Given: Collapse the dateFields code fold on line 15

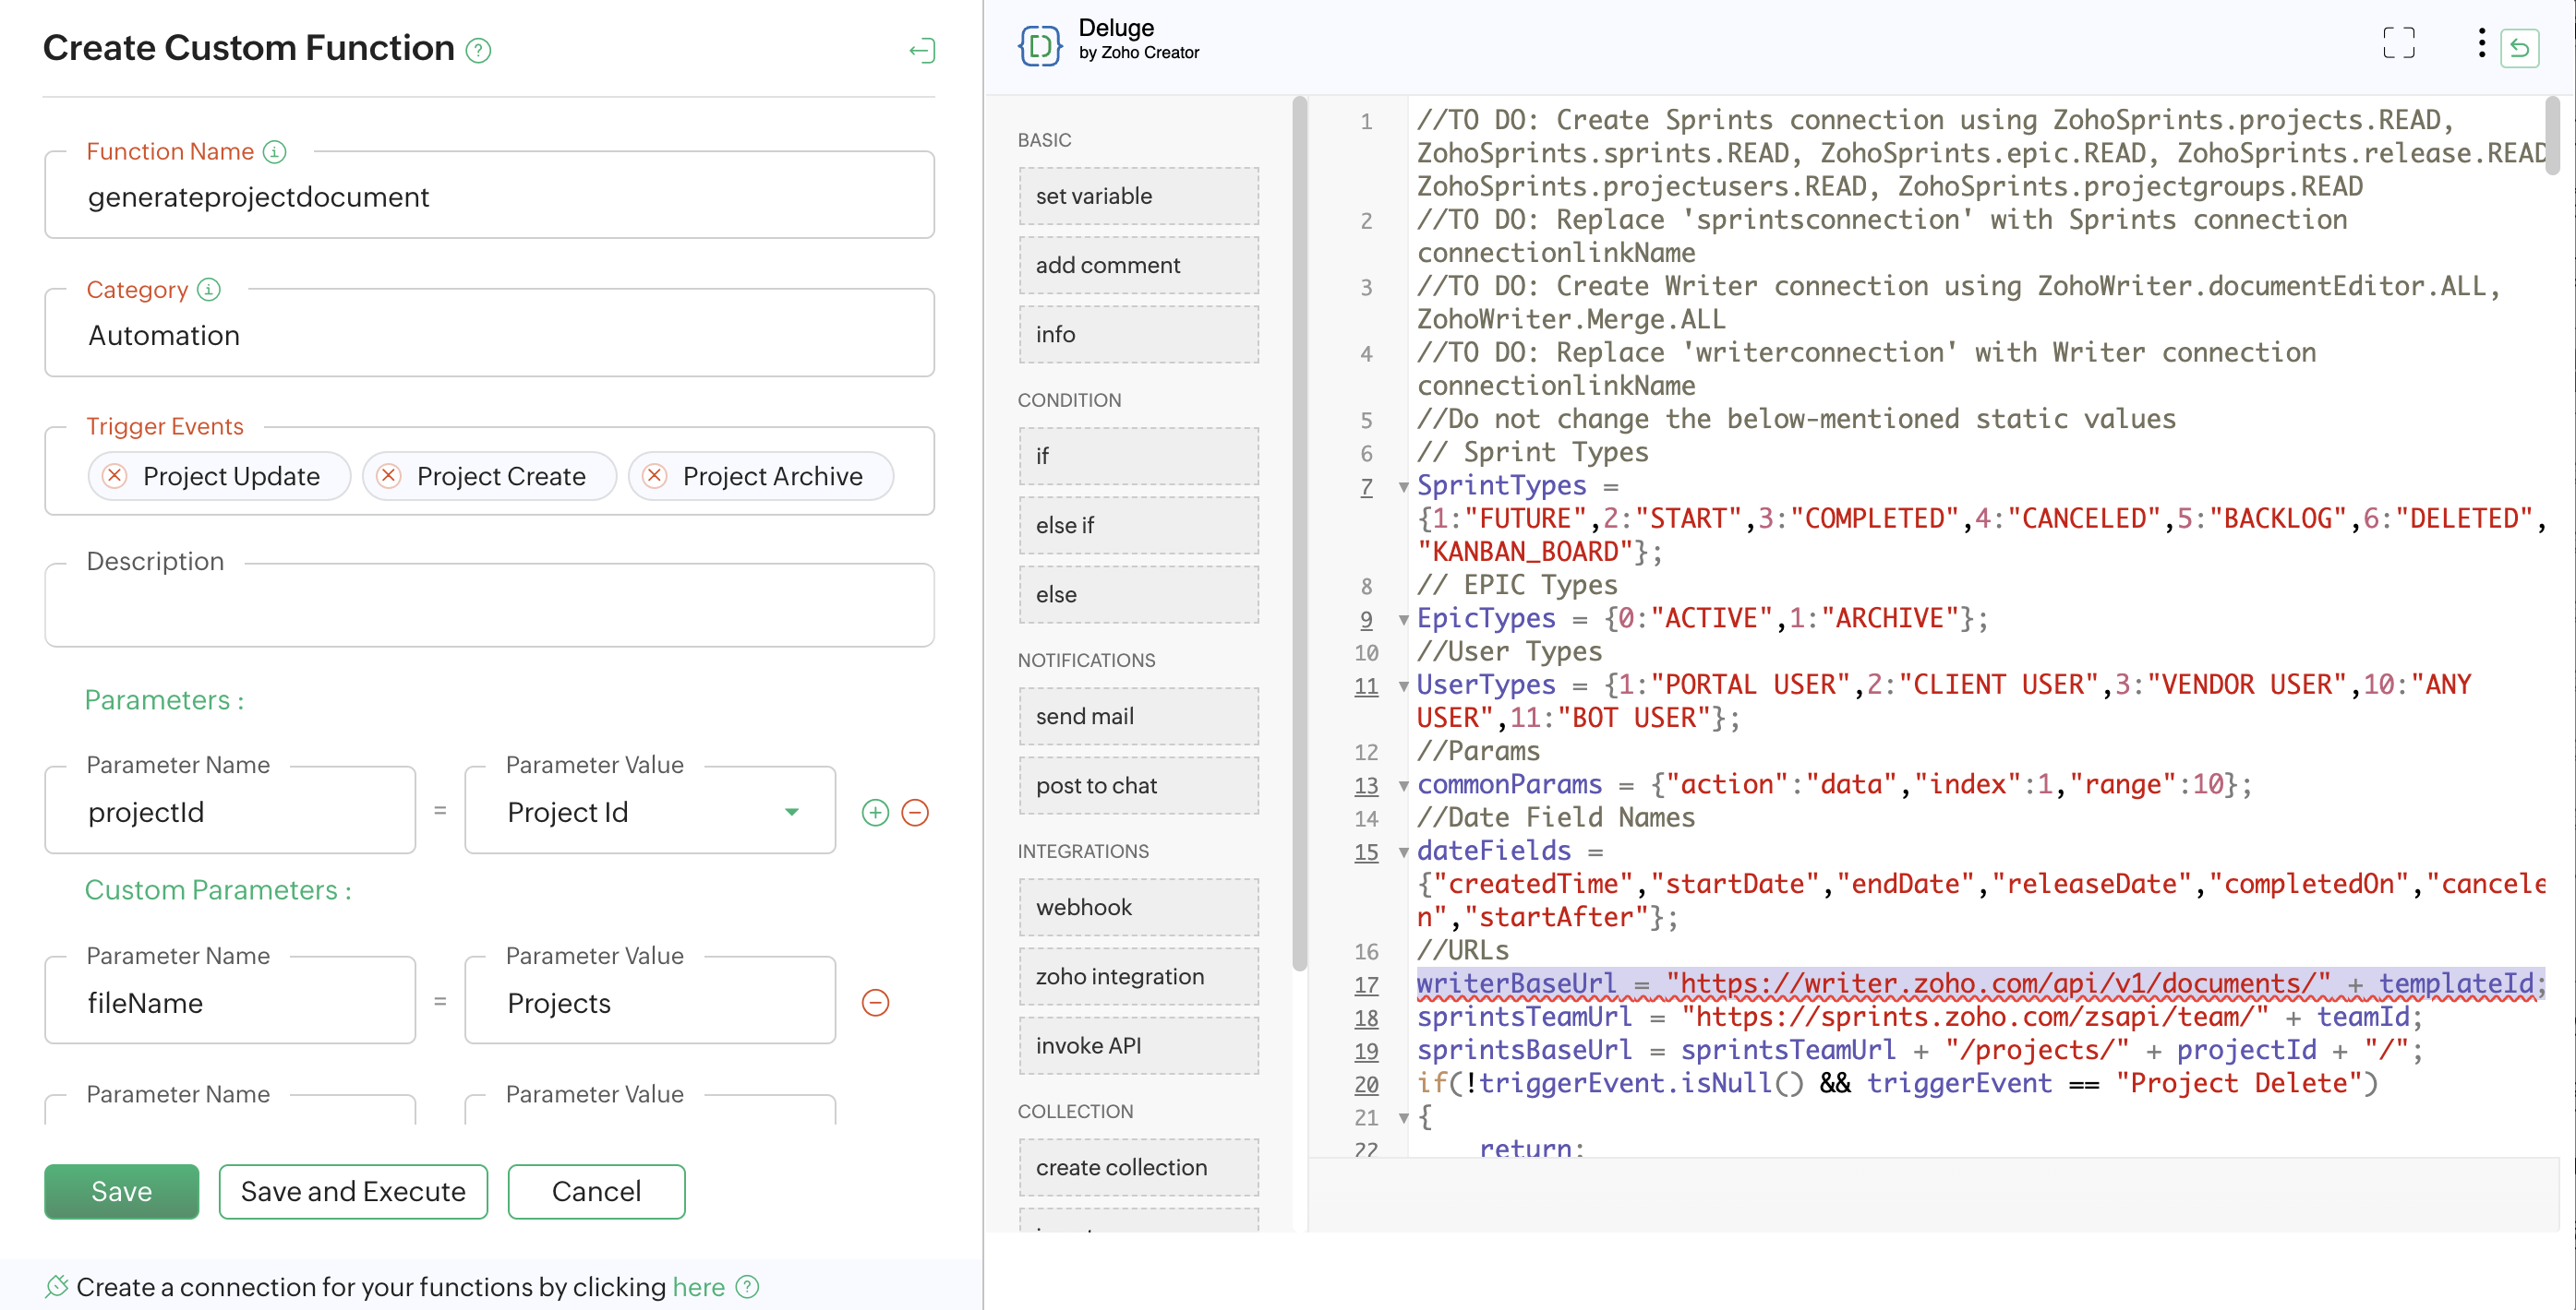Looking at the screenshot, I should [1403, 852].
